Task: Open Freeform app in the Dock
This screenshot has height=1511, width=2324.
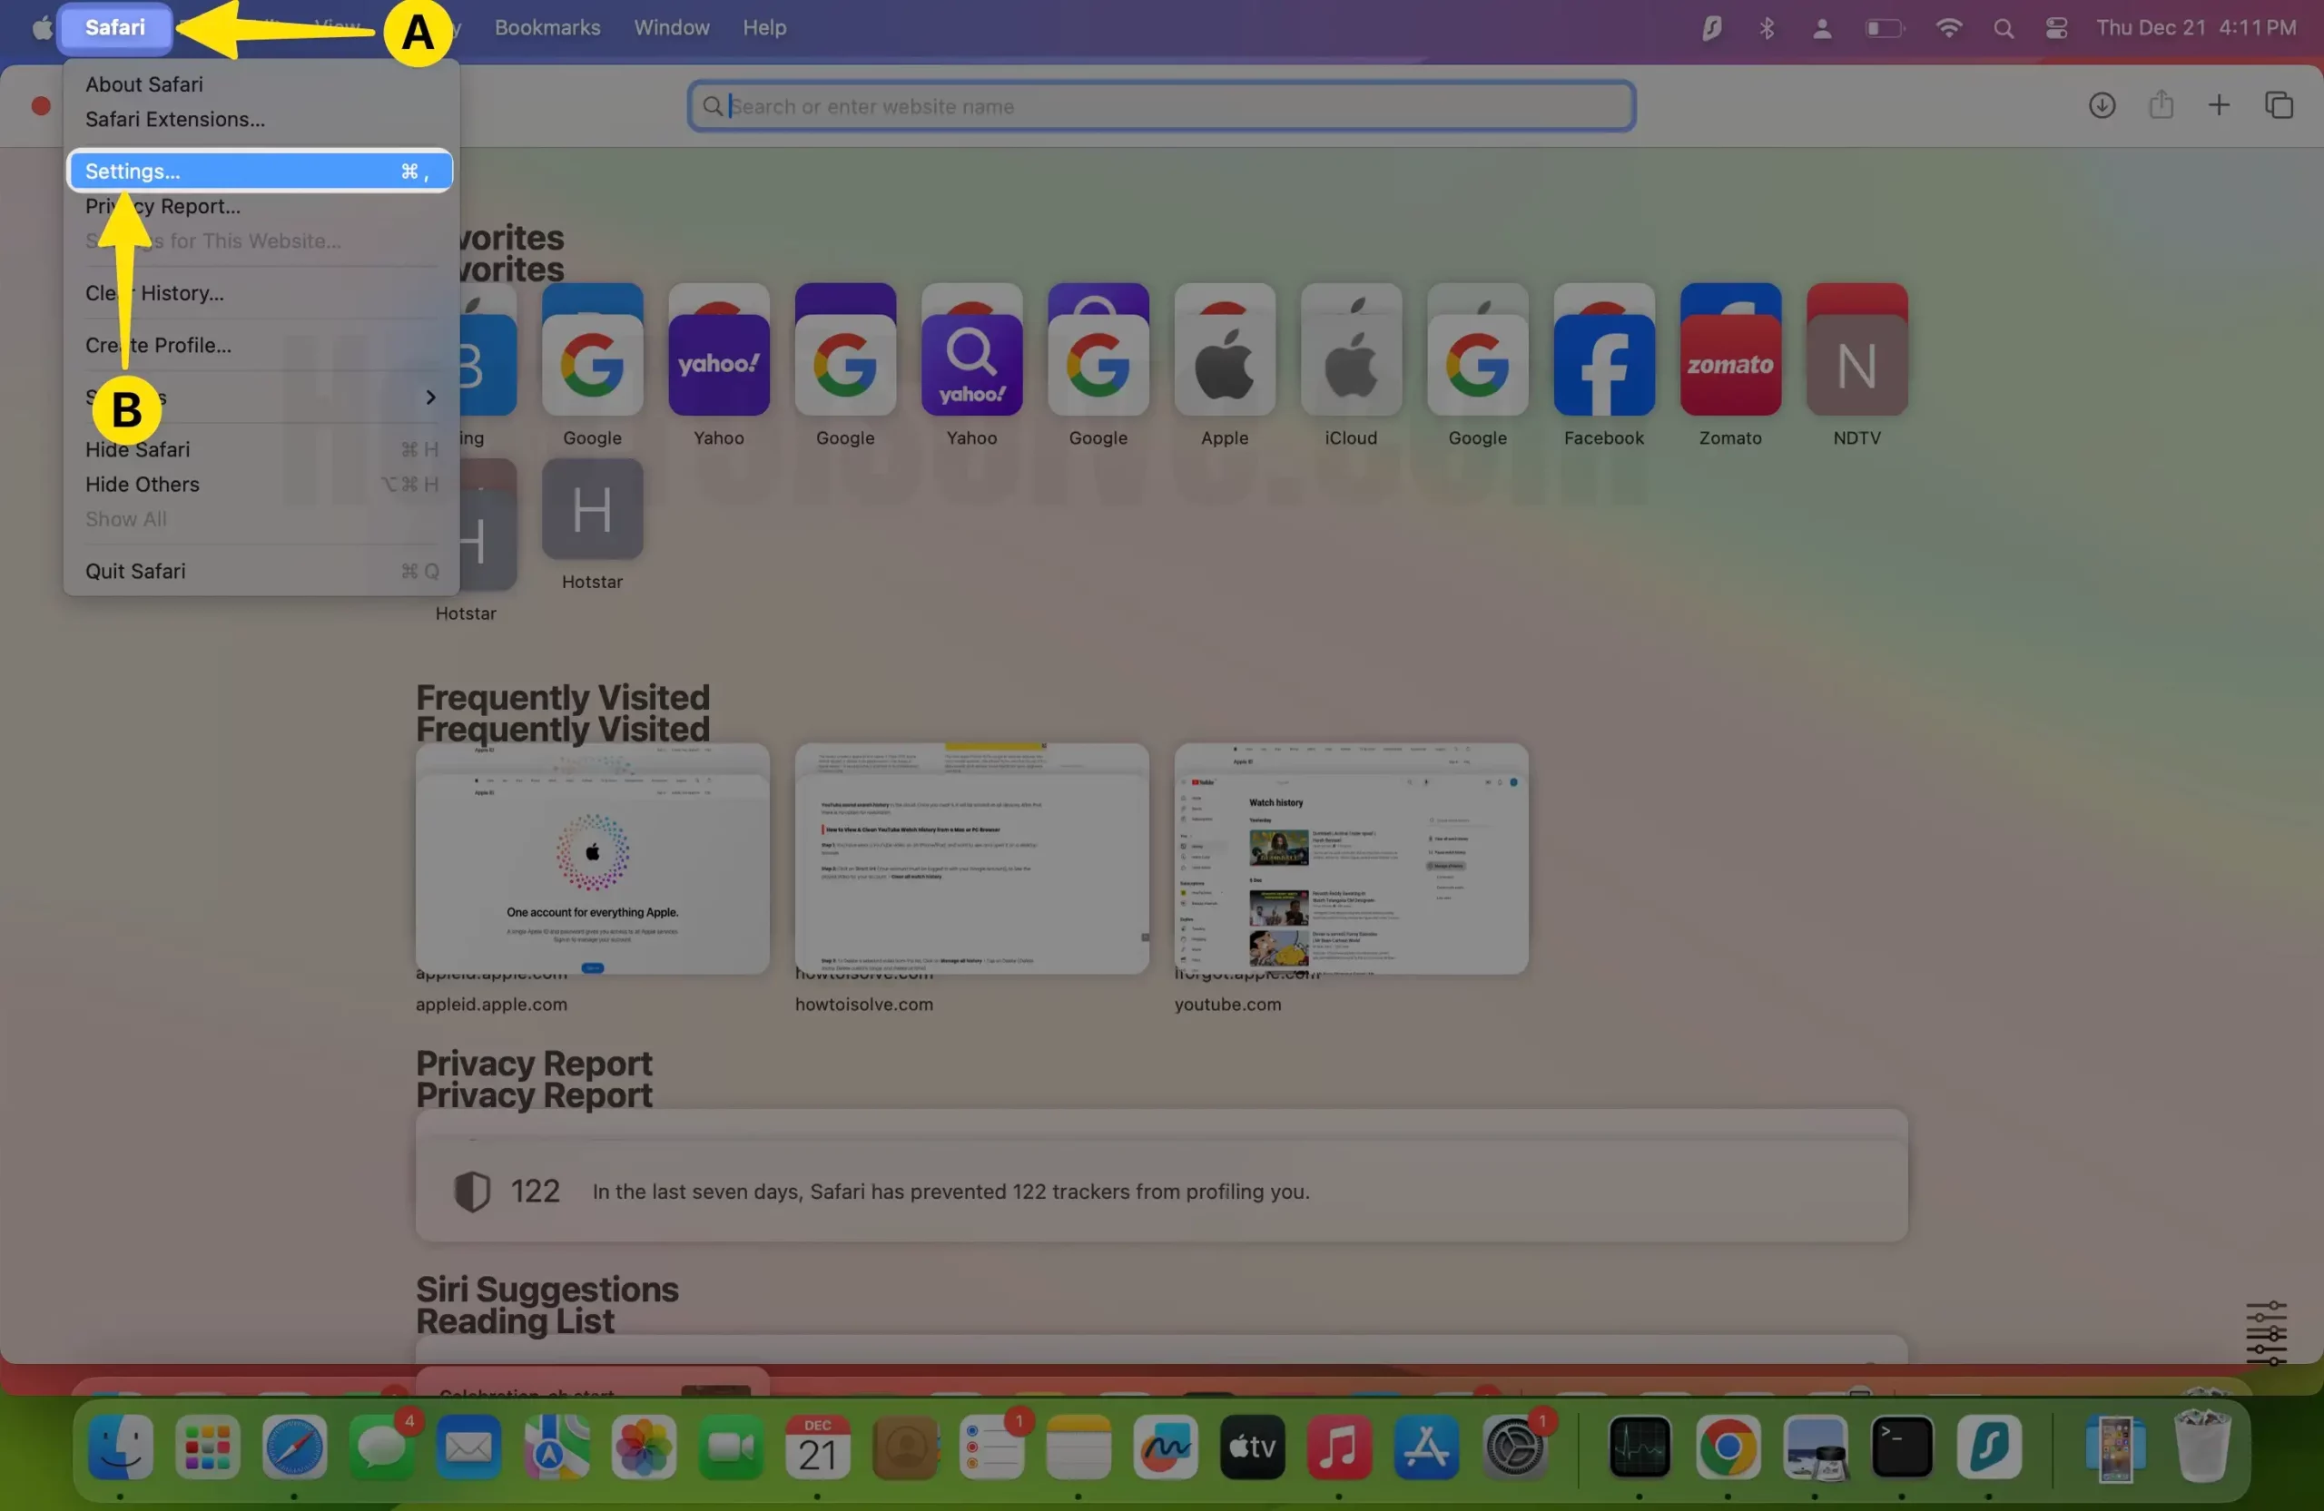Action: 1165,1447
